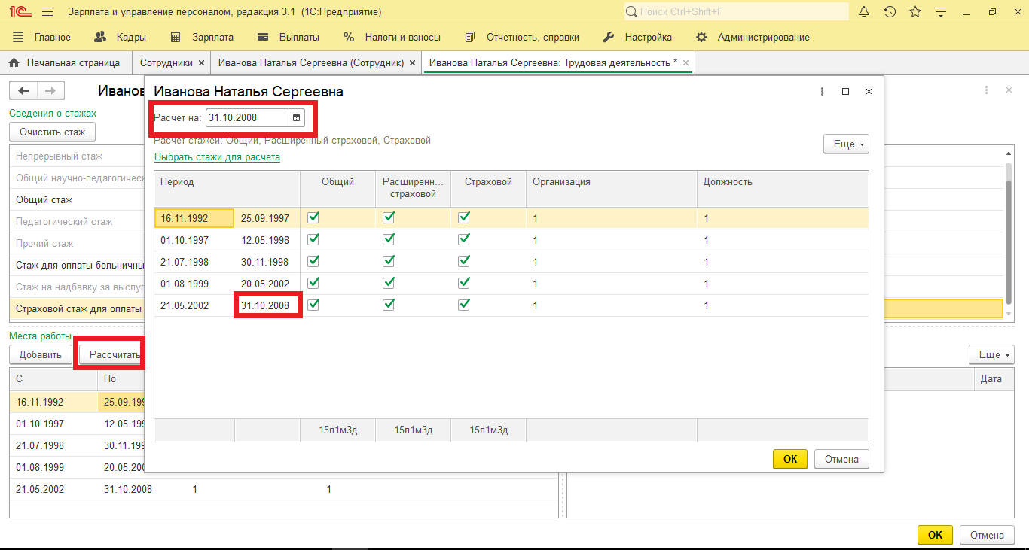Switch to the Сотрудники tab
The width and height of the screenshot is (1029, 550).
click(x=166, y=63)
